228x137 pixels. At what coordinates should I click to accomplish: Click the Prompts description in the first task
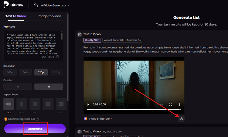click(155, 49)
